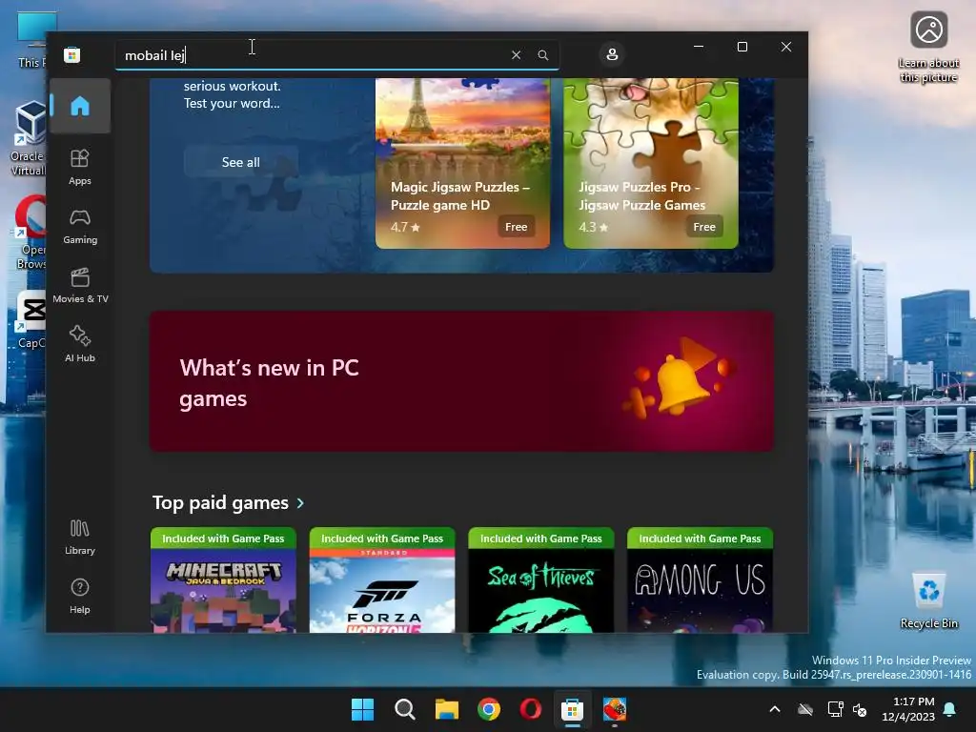Image resolution: width=976 pixels, height=732 pixels.
Task: Select the Recycle Bin desktop icon
Action: click(928, 600)
